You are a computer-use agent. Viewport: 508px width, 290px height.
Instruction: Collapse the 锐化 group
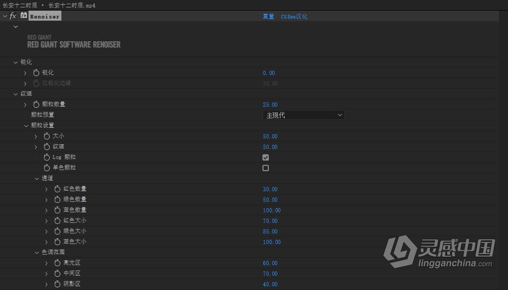click(x=15, y=62)
